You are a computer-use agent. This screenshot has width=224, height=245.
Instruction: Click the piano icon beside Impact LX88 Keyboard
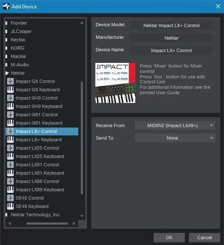10,190
